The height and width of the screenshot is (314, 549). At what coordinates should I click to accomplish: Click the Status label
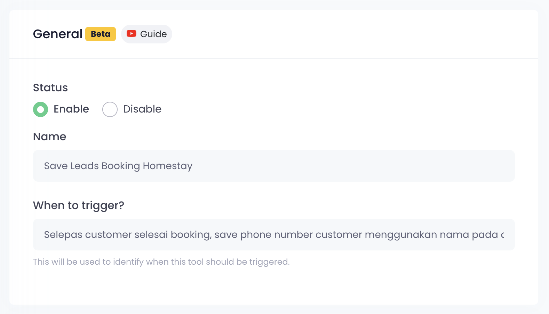[50, 88]
